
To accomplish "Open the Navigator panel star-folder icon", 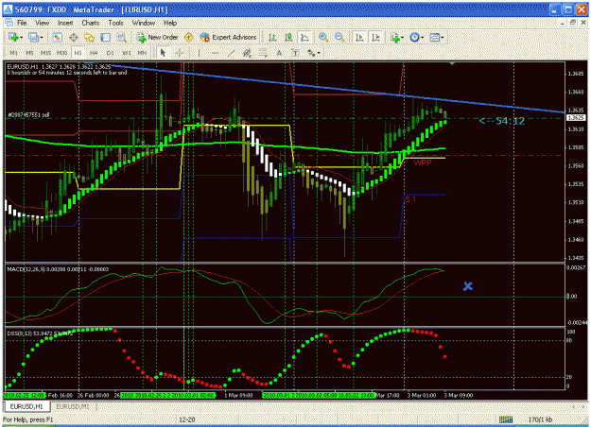I will pos(89,37).
